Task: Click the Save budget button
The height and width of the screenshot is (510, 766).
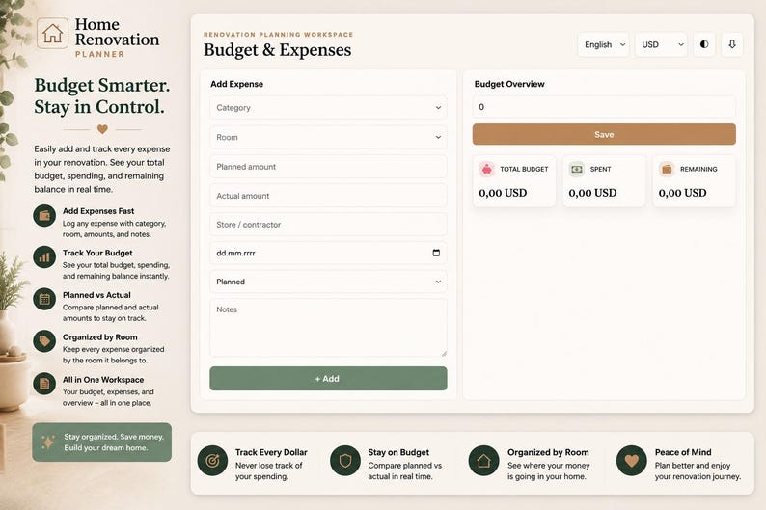Action: click(x=604, y=134)
